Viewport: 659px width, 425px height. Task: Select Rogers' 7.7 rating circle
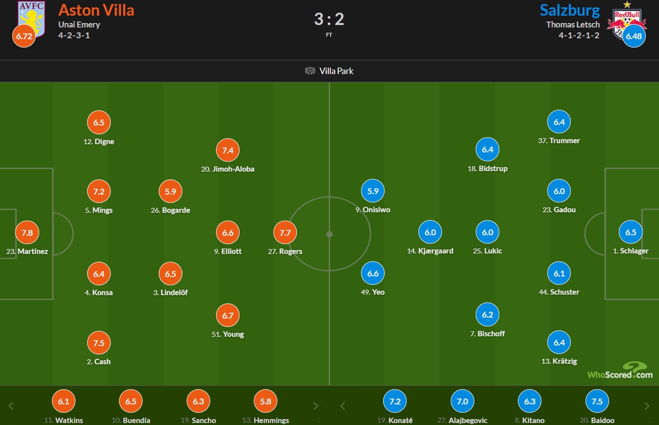(x=285, y=233)
